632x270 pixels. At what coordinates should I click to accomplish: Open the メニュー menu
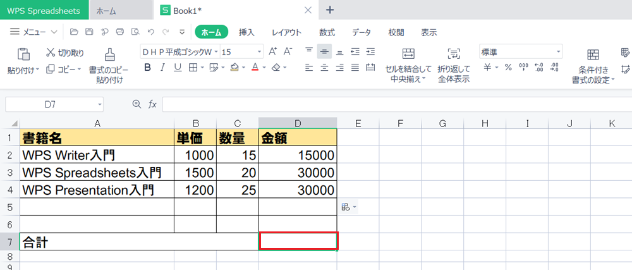(x=33, y=32)
